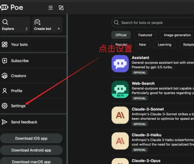
Task: Click the Your bots grid icon
Action: coord(5,45)
